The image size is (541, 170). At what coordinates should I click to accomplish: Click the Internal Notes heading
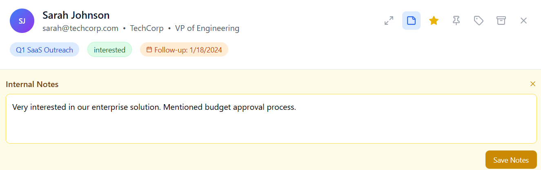coord(32,85)
